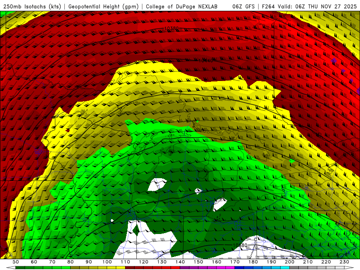Click the 100 value on the color scale
The height and width of the screenshot is (270, 360).
tap(107, 262)
